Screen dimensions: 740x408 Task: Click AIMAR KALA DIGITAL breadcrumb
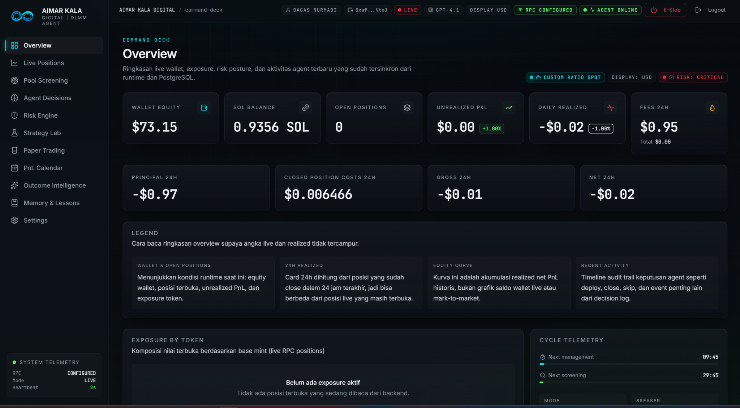(x=147, y=10)
